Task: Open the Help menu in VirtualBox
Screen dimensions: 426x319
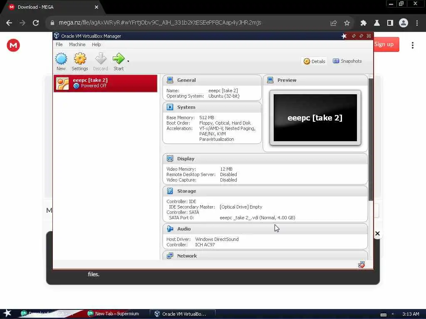Action: [96, 44]
